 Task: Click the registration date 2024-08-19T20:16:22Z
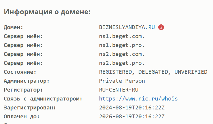[132, 107]
